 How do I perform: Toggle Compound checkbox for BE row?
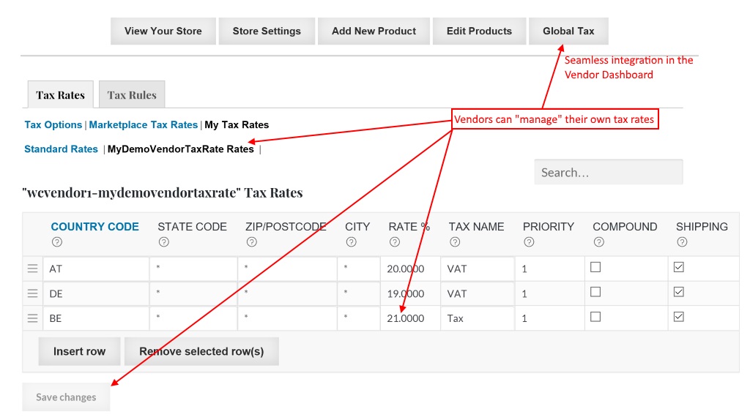(595, 318)
